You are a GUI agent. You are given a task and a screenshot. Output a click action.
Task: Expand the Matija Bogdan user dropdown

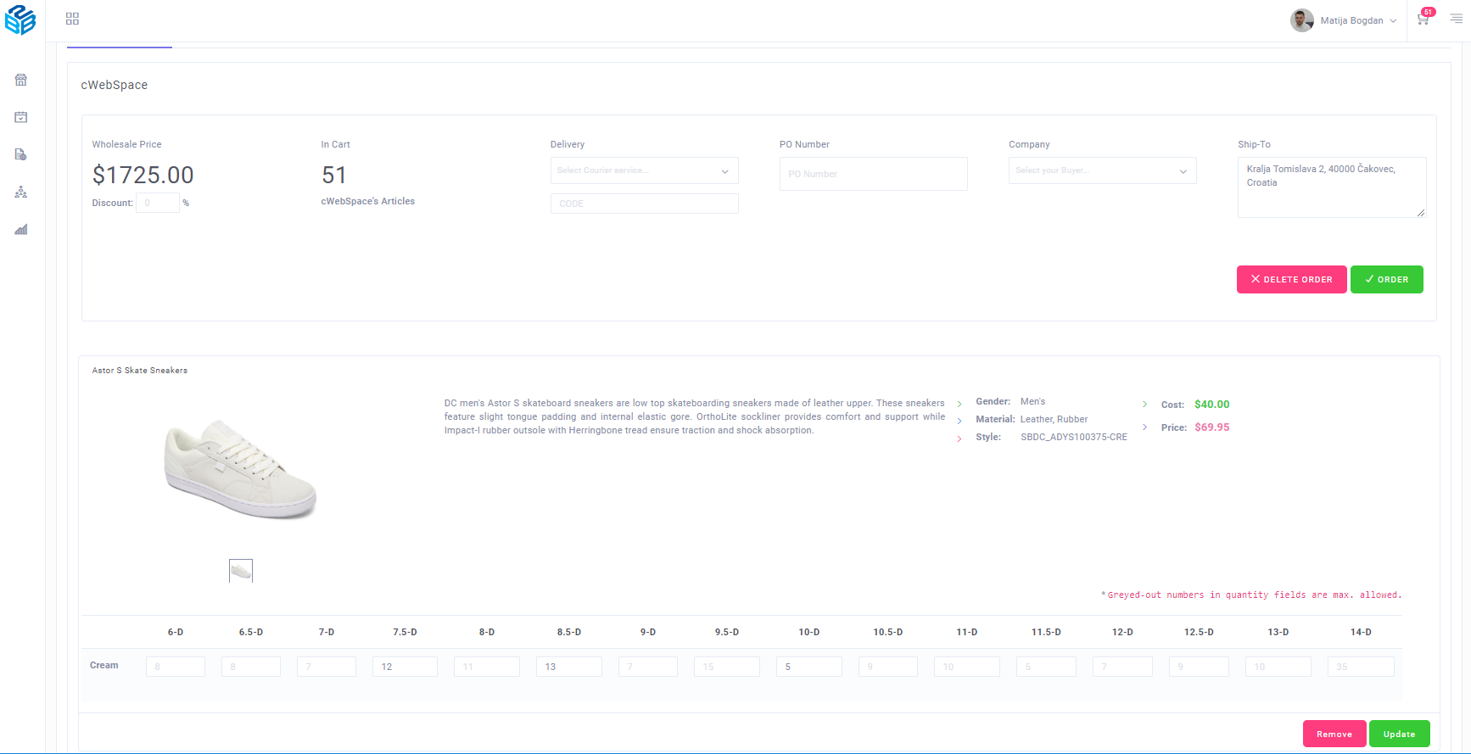1344,20
